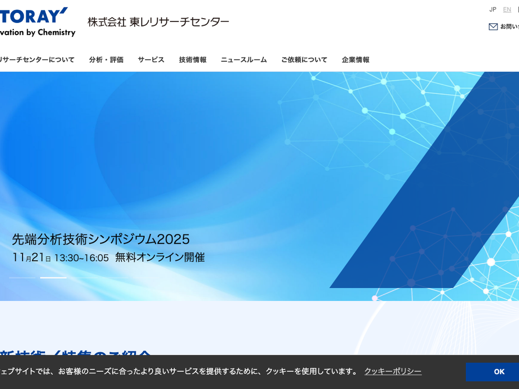Switch language to JP

click(493, 10)
